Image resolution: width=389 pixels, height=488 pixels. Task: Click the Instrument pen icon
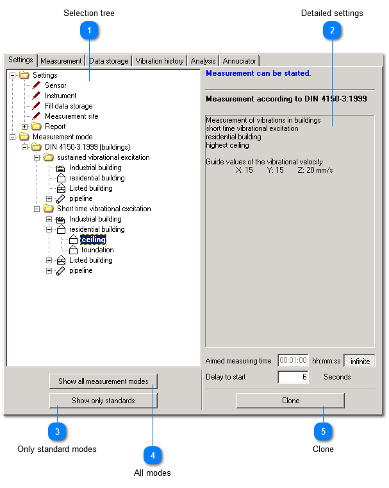tap(37, 96)
